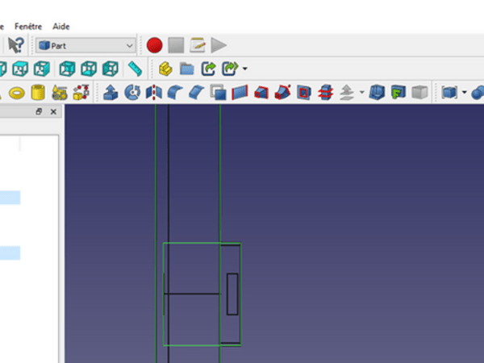Float the side panel with undock button
The width and height of the screenshot is (484, 363).
coord(40,112)
